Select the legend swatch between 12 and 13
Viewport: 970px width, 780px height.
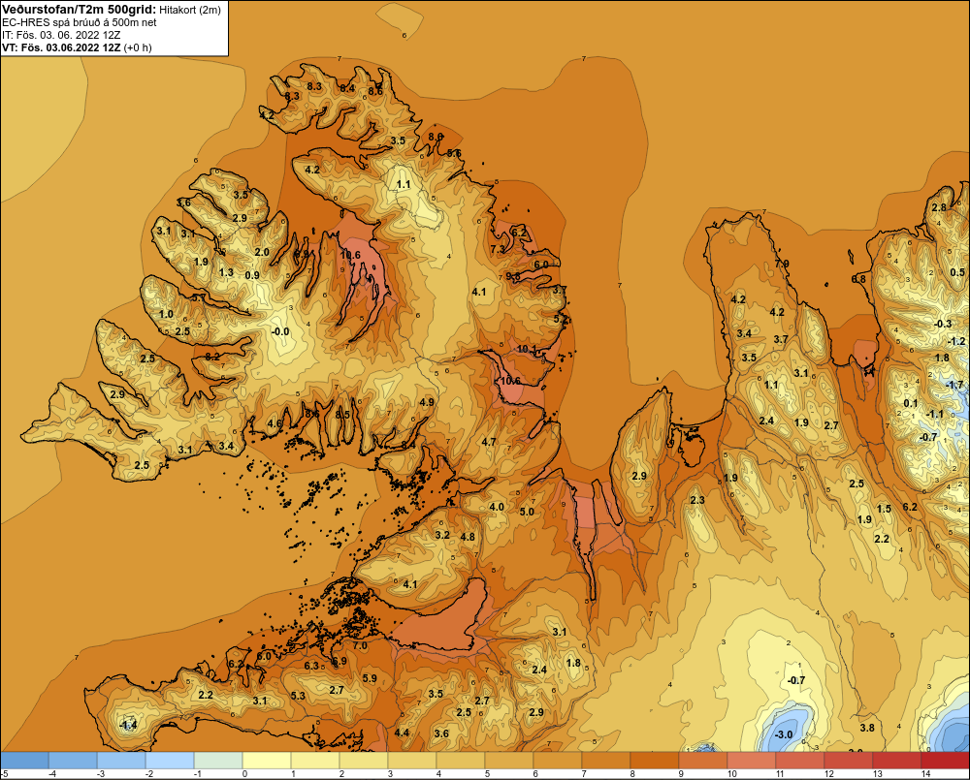pos(848,761)
